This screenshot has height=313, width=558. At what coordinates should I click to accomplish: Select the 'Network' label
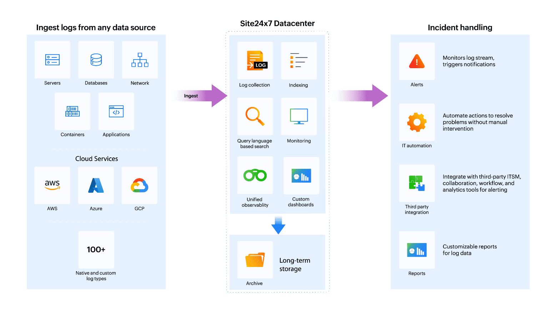tap(140, 83)
